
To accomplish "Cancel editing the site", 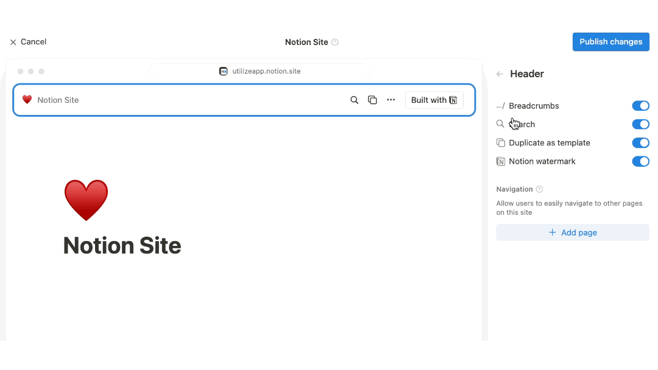I will point(28,42).
